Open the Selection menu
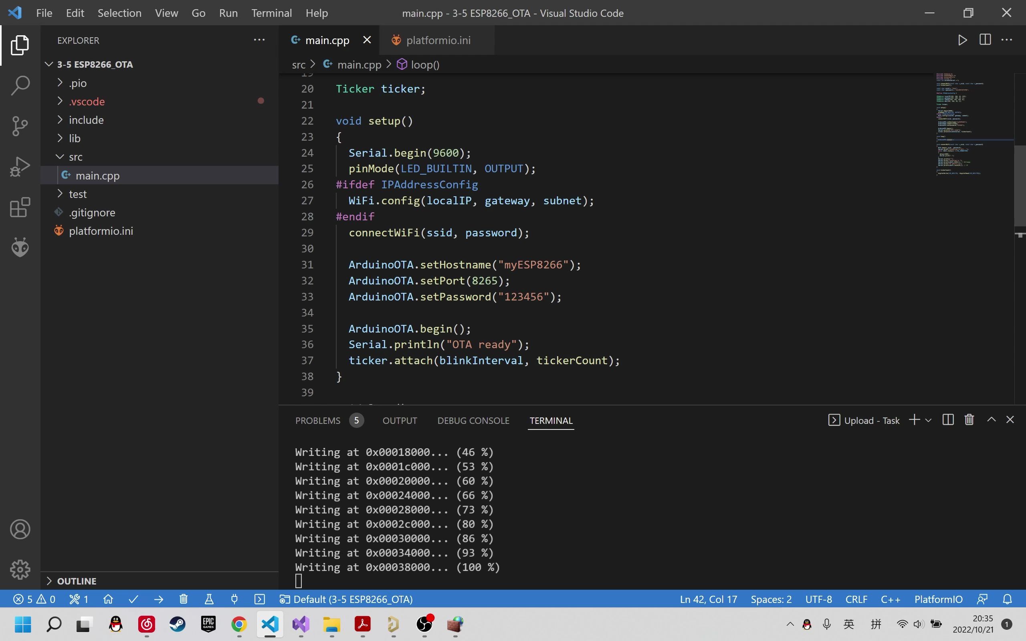The width and height of the screenshot is (1026, 641). tap(119, 13)
